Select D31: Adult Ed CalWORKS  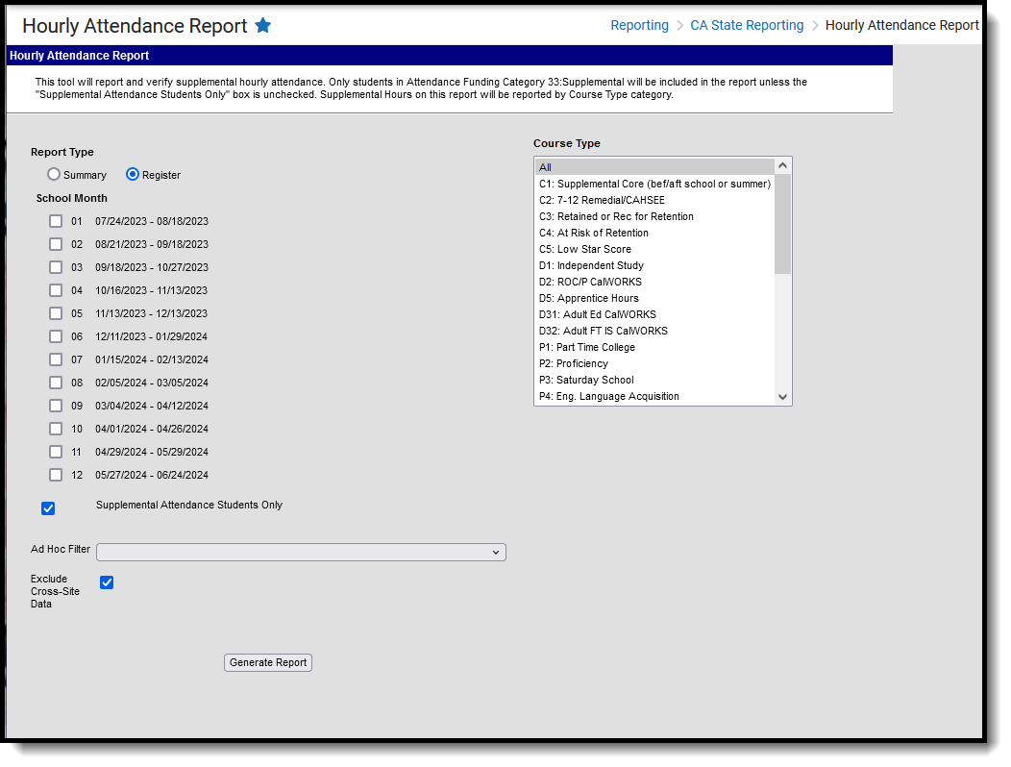pos(654,314)
